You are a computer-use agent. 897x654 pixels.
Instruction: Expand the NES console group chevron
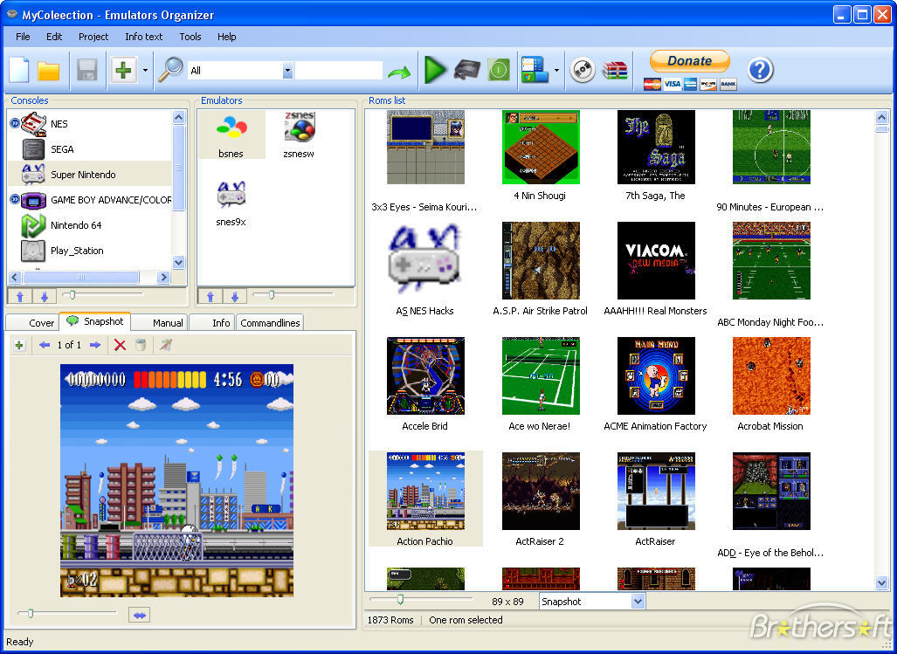[15, 122]
